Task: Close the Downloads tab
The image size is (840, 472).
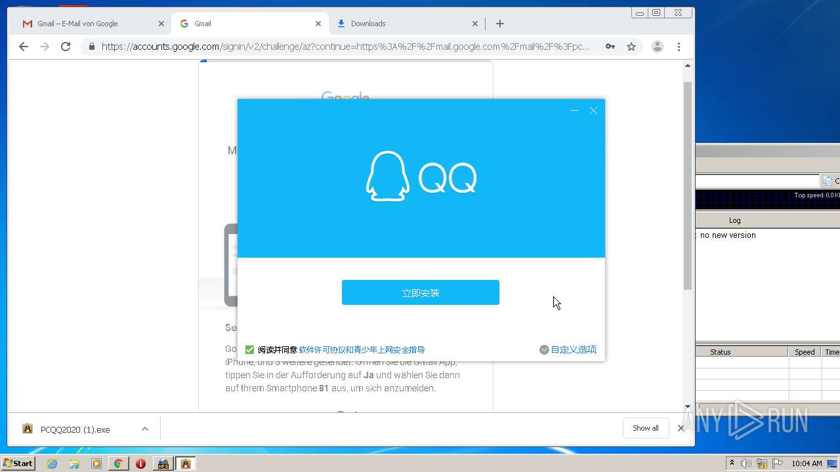Action: pyautogui.click(x=475, y=24)
